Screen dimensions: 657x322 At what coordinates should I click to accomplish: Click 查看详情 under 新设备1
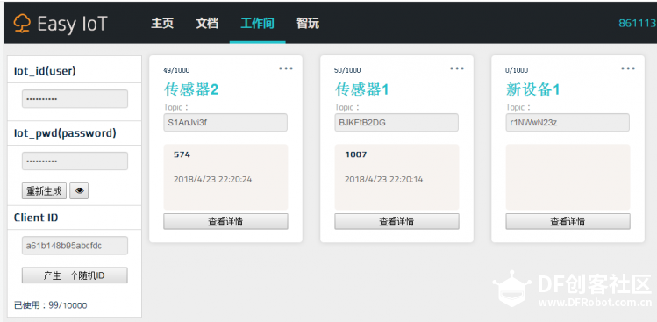pos(568,221)
